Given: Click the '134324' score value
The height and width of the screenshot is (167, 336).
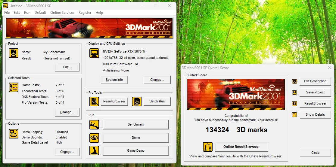Looking at the screenshot, I should tap(217, 130).
